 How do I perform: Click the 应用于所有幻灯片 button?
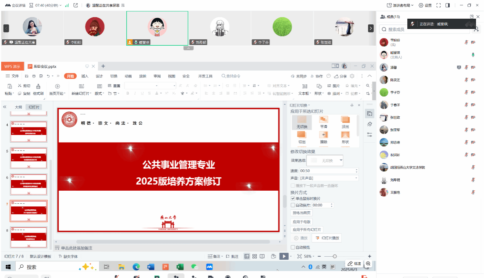(x=307, y=230)
